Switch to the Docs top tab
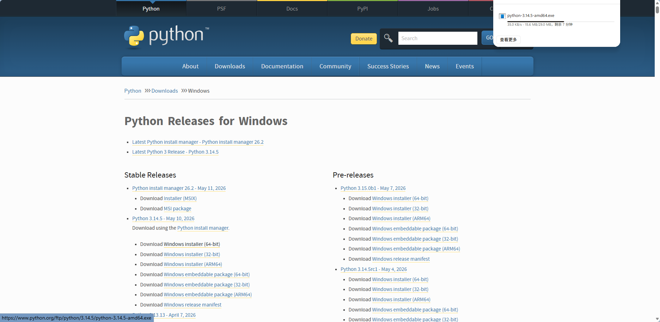This screenshot has width=660, height=322. click(292, 9)
